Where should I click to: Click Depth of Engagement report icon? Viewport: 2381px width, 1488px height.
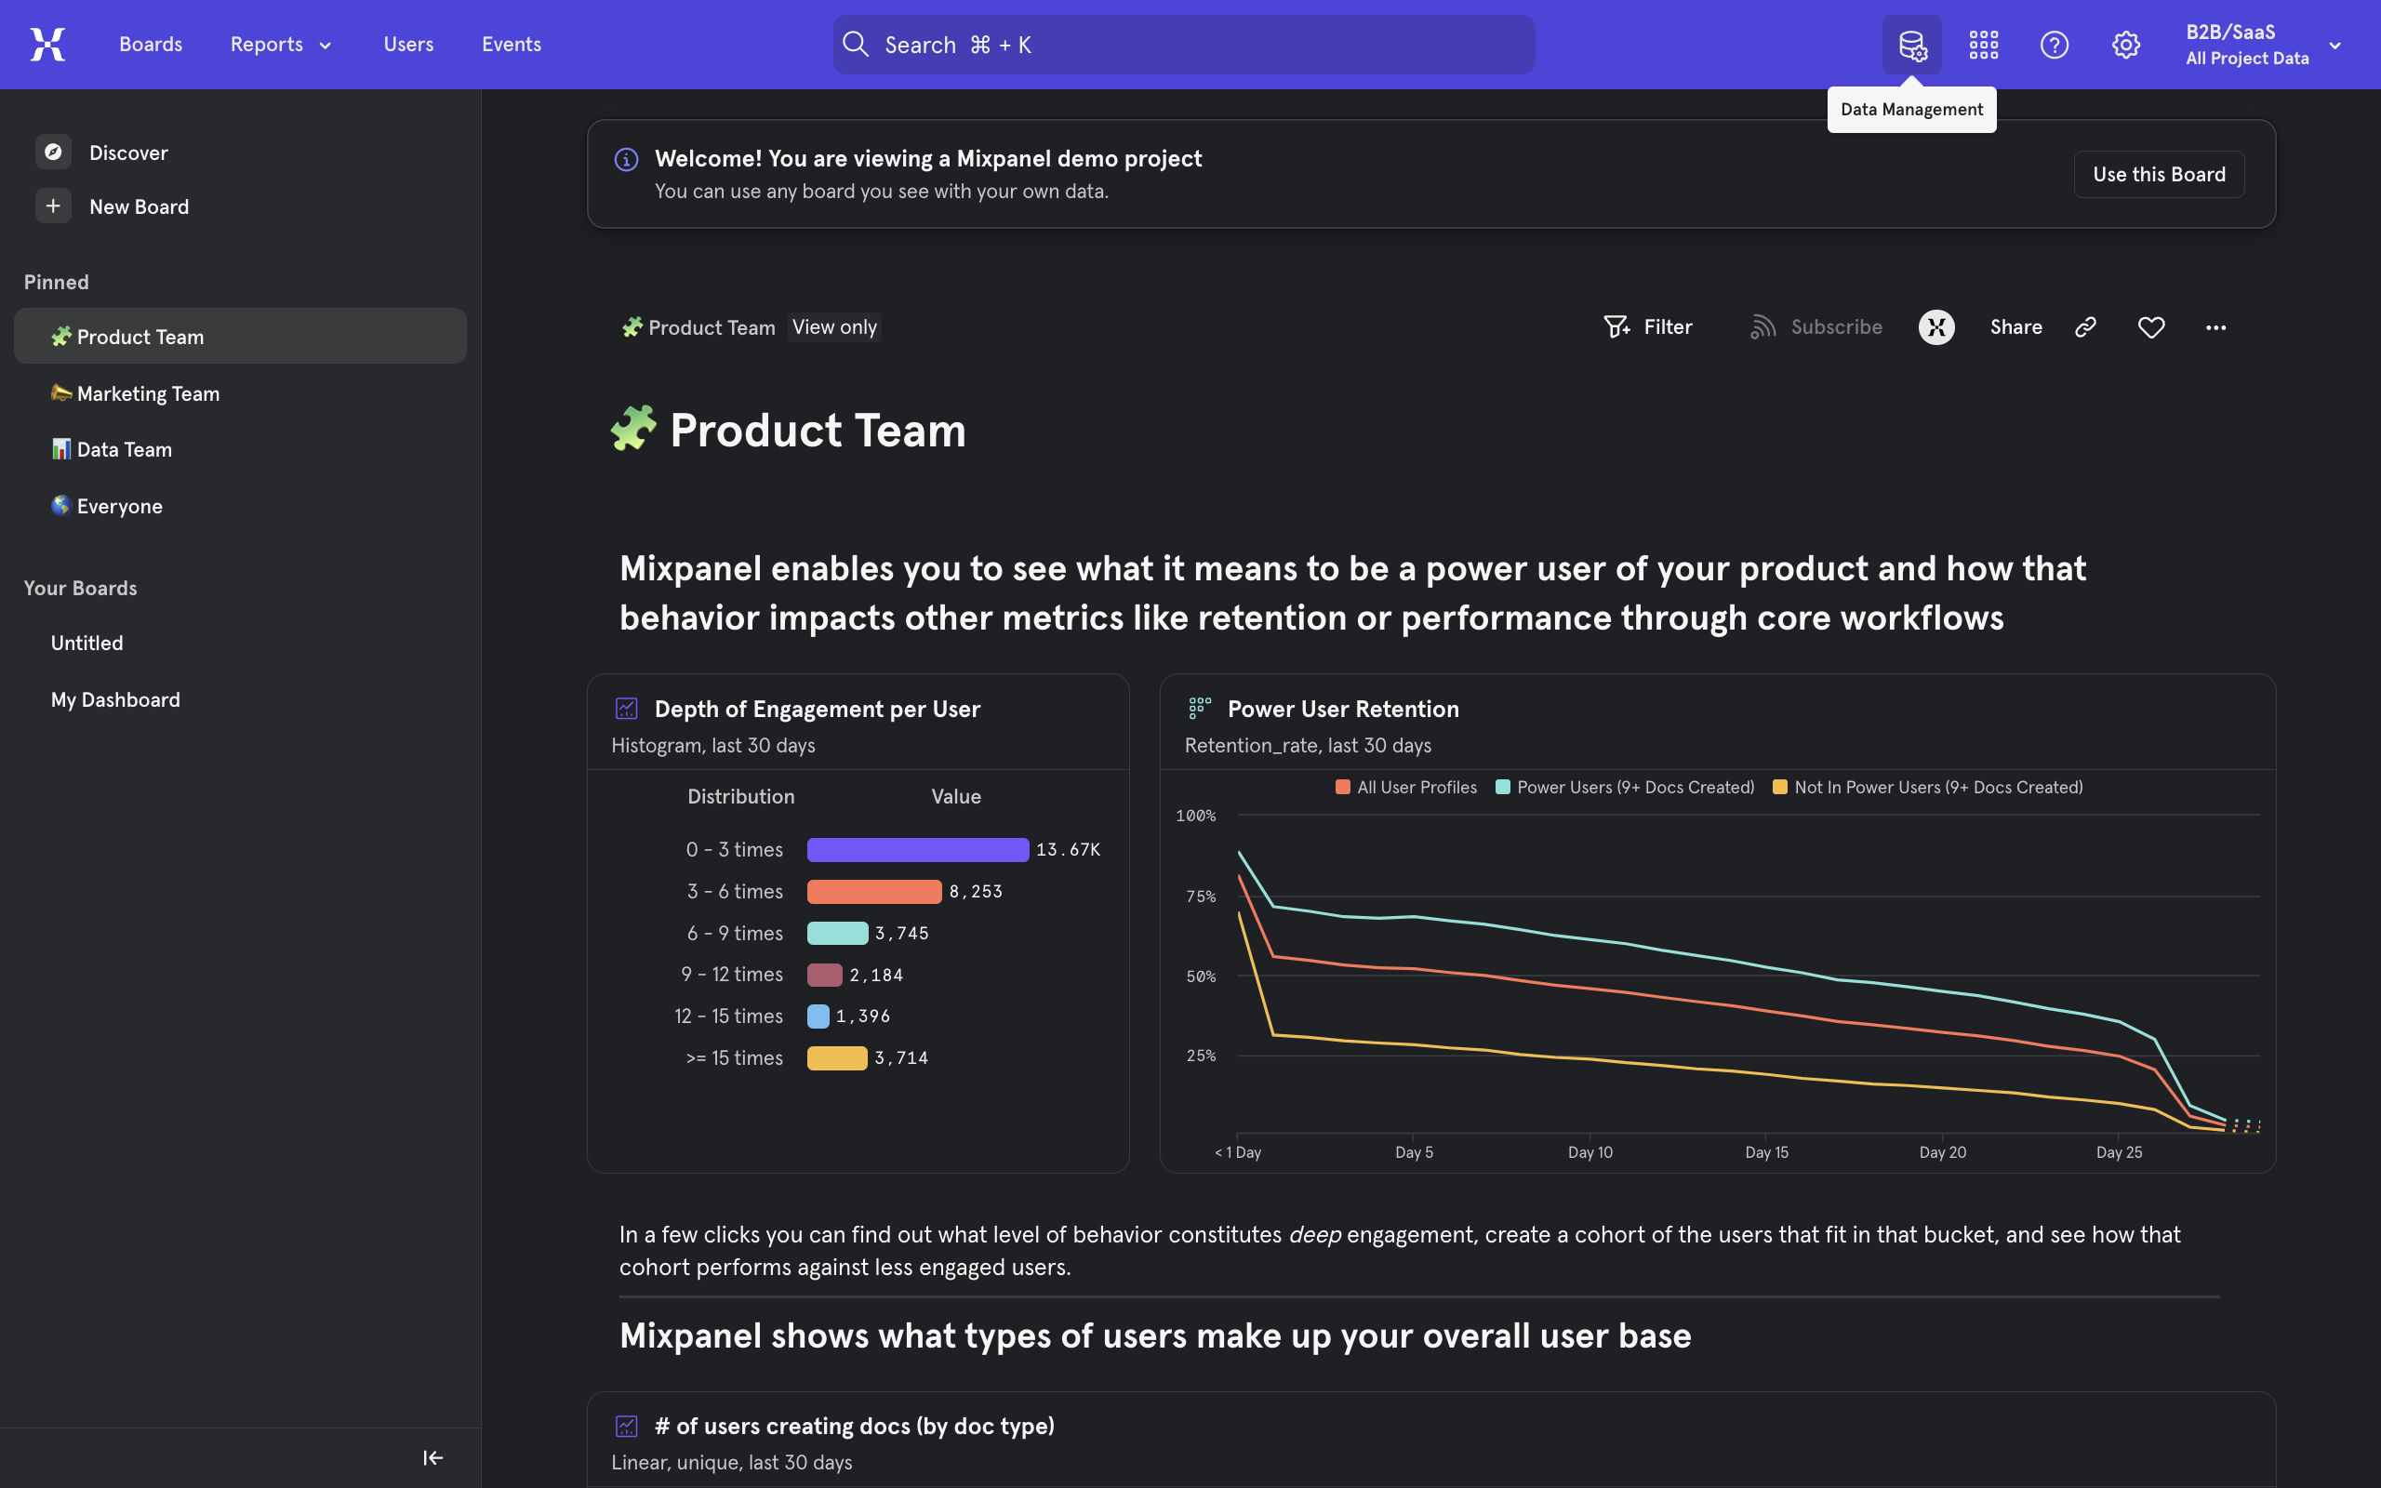627,708
